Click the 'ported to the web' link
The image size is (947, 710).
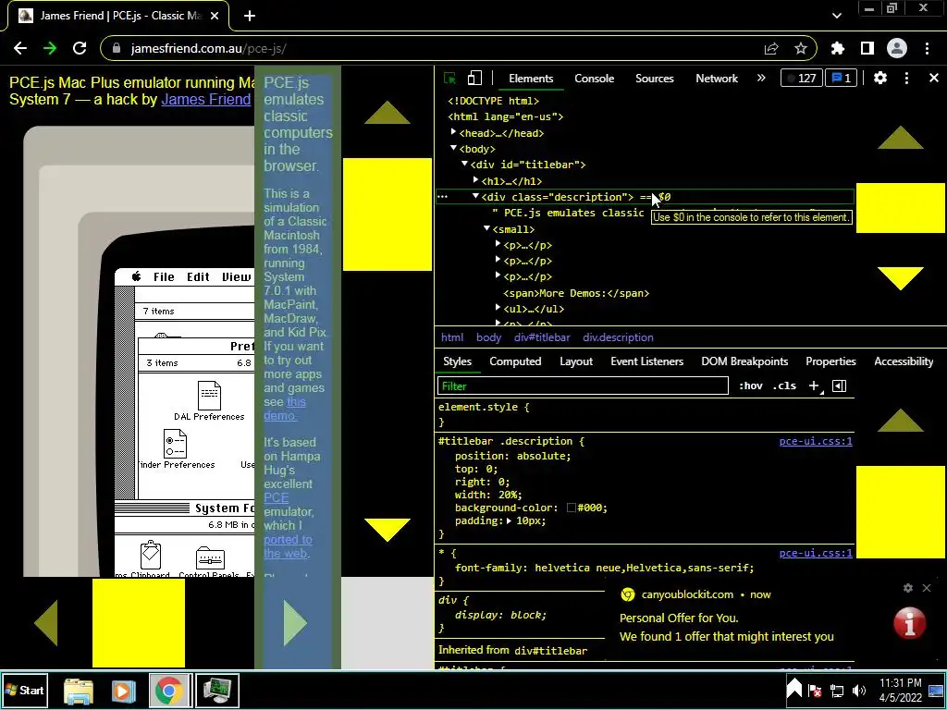click(x=288, y=546)
